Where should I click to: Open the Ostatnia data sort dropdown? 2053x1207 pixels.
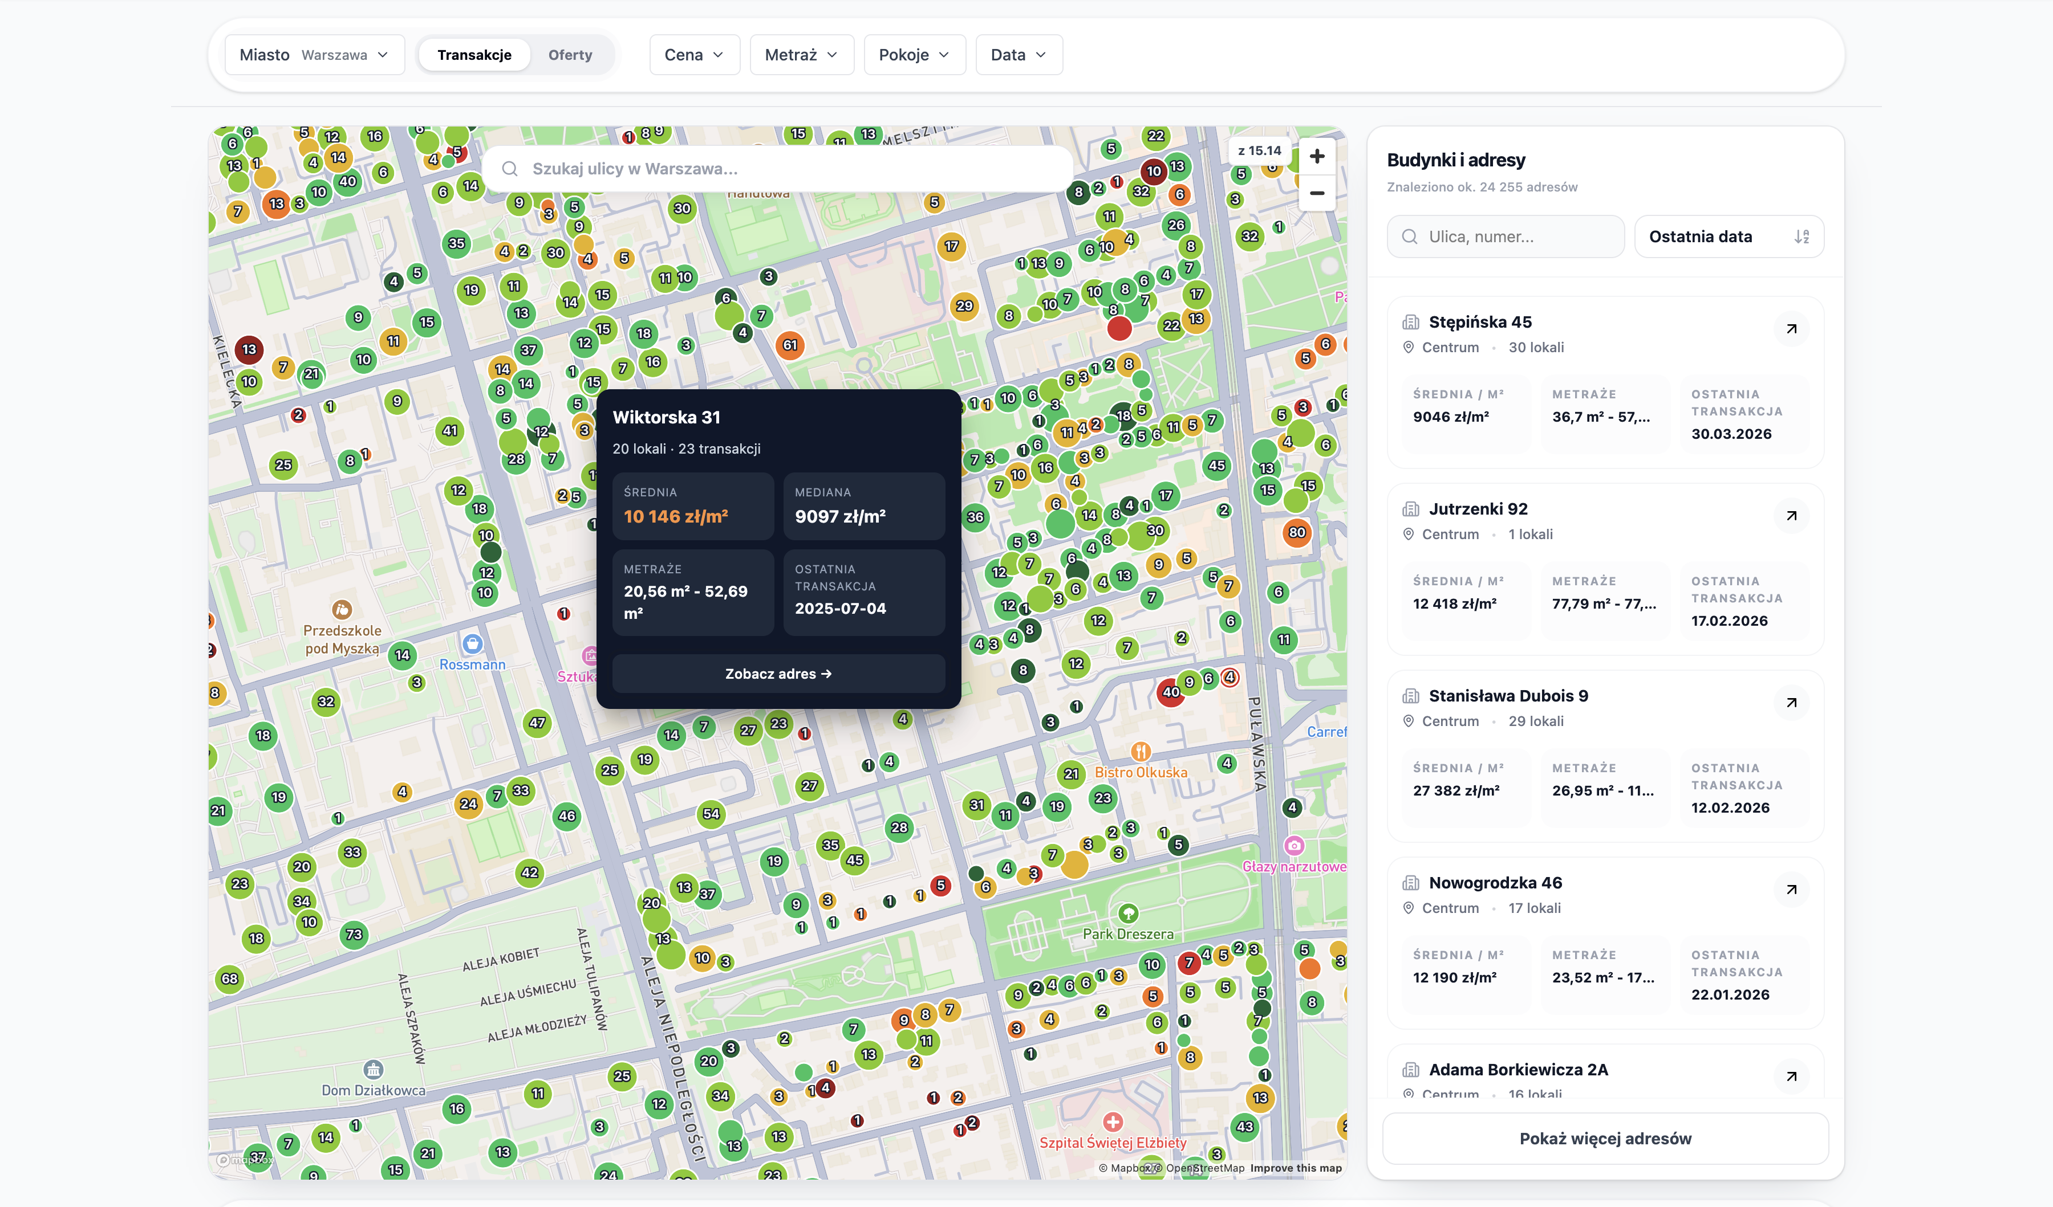1729,237
